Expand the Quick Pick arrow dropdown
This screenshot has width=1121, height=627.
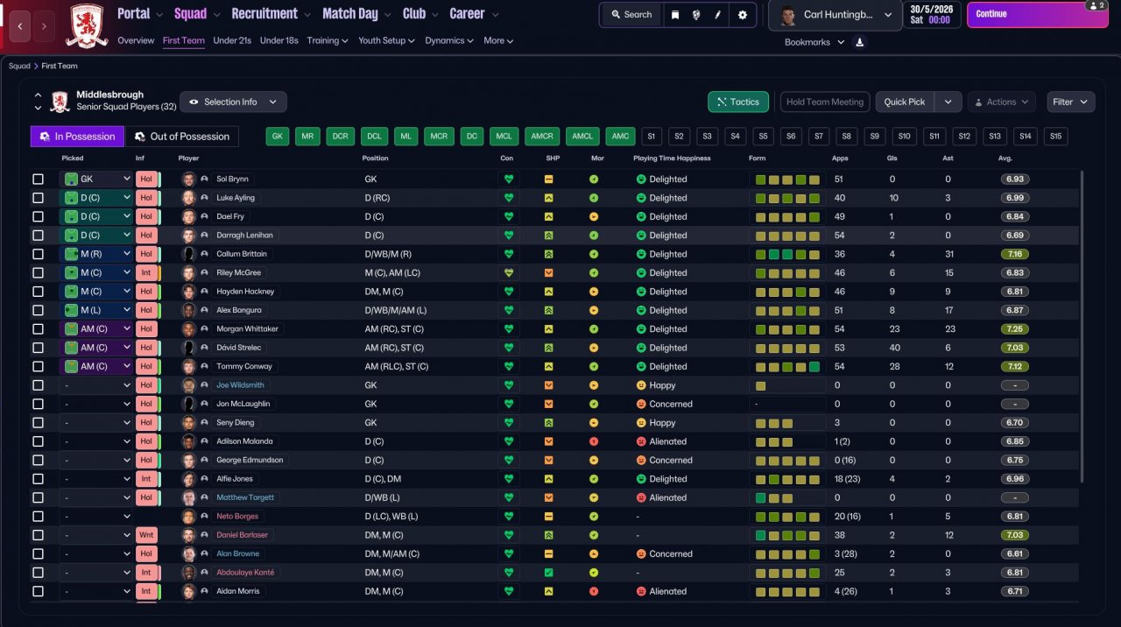click(948, 102)
